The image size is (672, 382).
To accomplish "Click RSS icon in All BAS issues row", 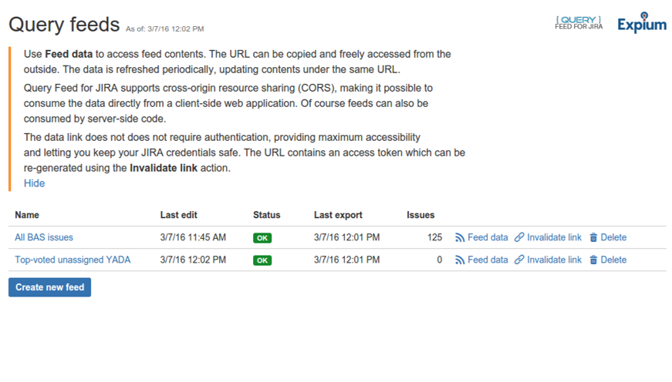I will pos(460,238).
